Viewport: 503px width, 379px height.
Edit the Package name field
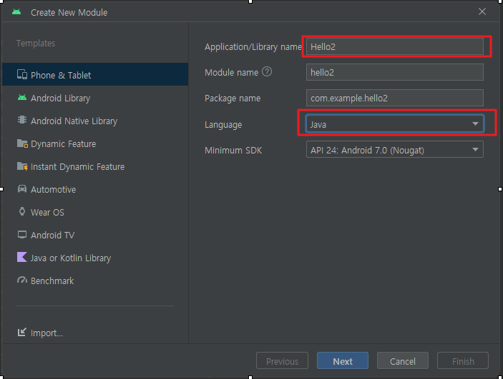pyautogui.click(x=394, y=98)
